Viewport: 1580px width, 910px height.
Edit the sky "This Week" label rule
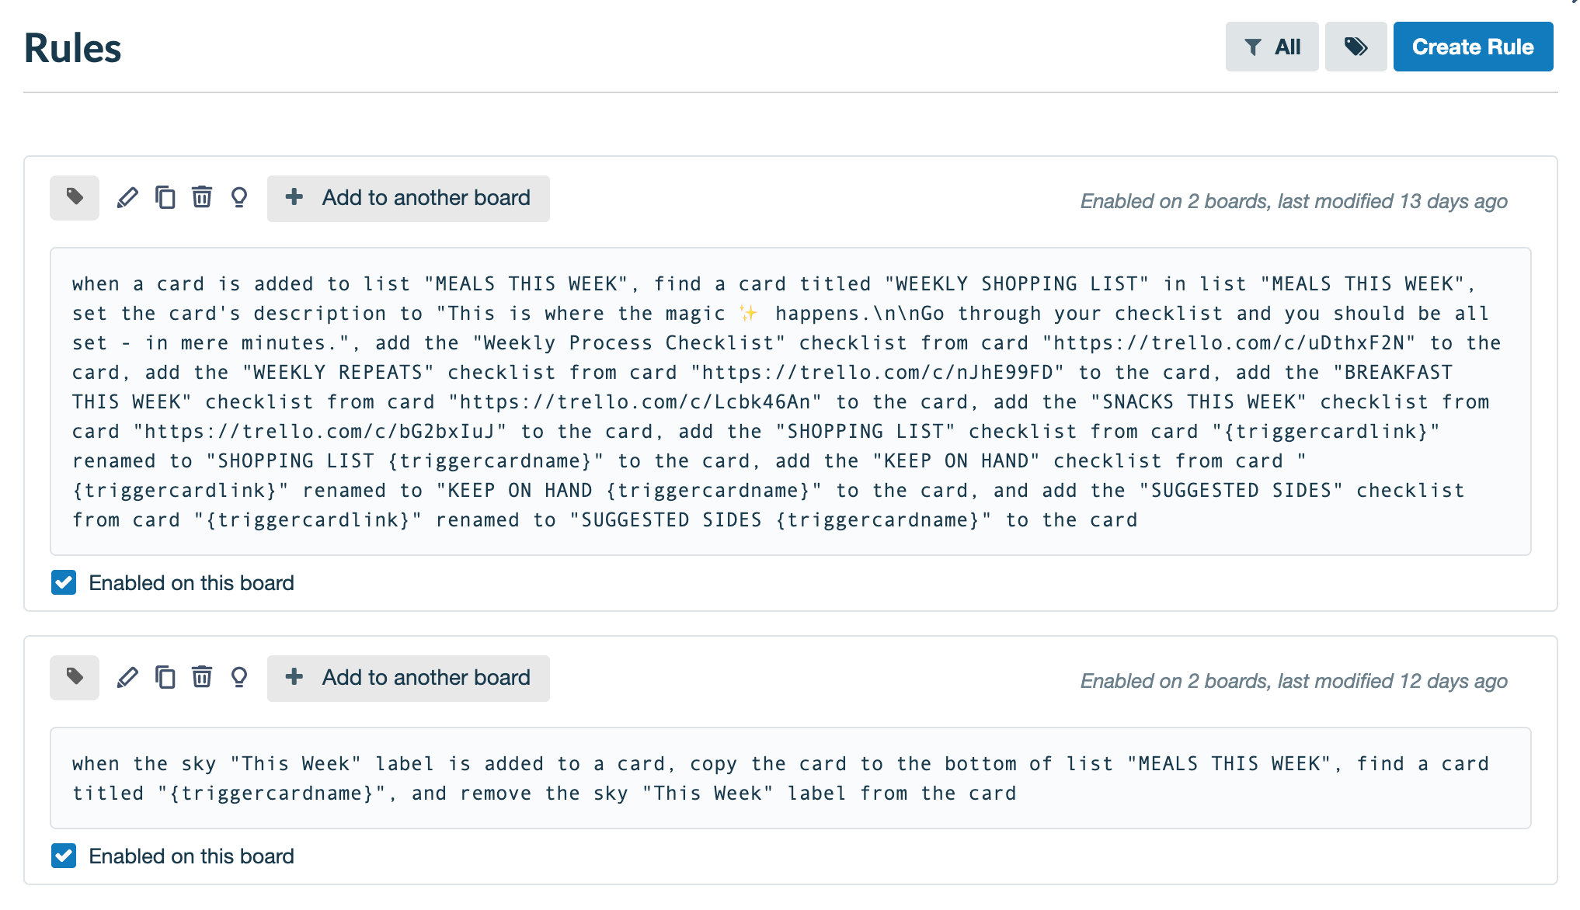[127, 678]
